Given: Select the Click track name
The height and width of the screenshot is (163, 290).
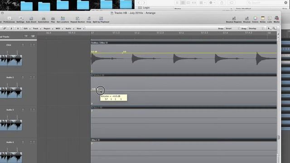Looking at the screenshot, I should [9, 45].
